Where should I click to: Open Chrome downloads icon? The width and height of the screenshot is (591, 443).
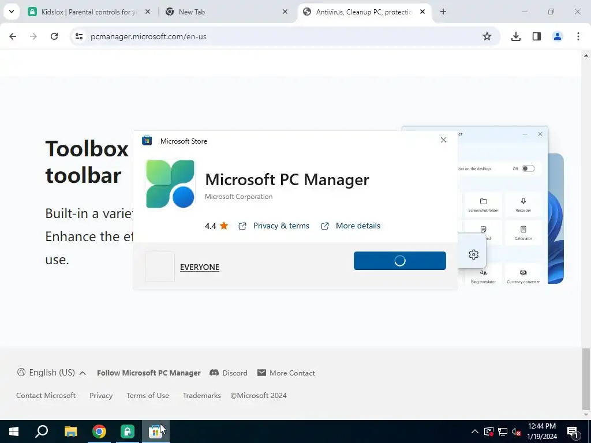515,36
